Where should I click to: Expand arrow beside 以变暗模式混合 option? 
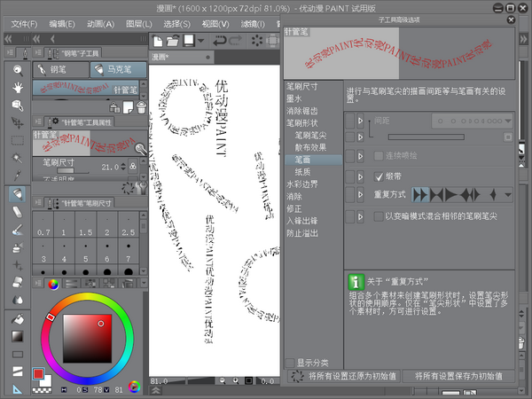click(x=360, y=216)
